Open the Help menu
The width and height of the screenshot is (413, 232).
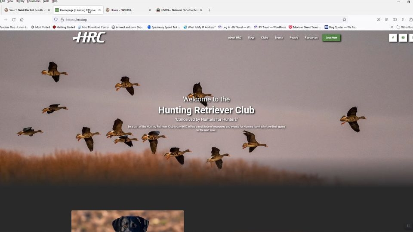pyautogui.click(x=55, y=1)
